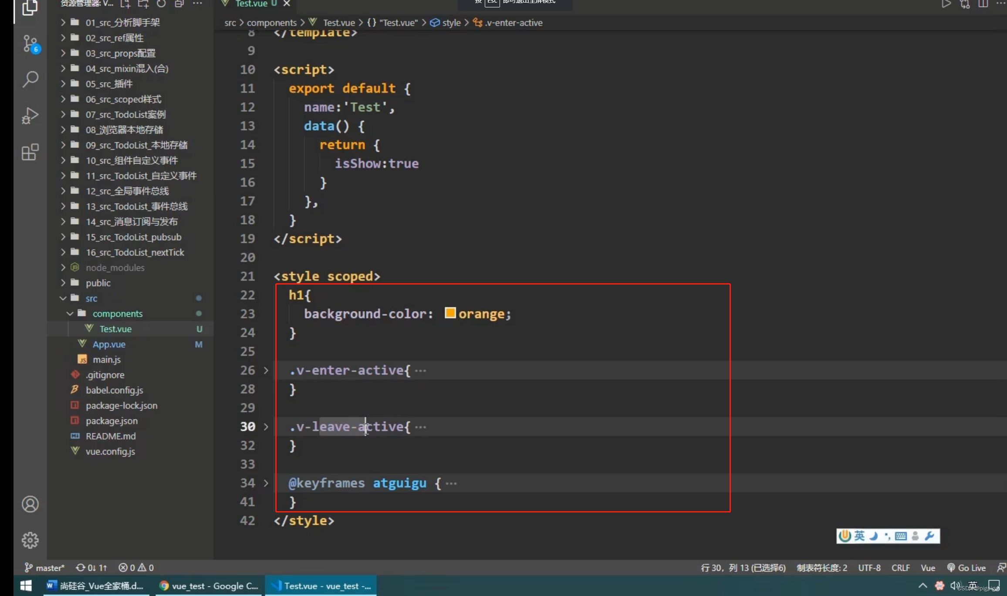Screen dimensions: 1007x596
Task: Open the changes compare icon in editor toolbar
Action: pyautogui.click(x=965, y=4)
